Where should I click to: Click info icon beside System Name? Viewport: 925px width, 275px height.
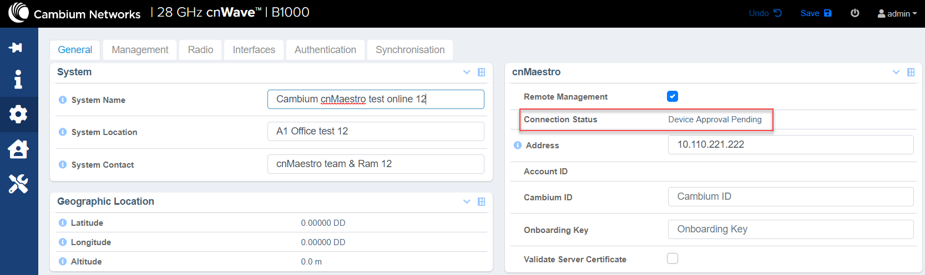(63, 100)
